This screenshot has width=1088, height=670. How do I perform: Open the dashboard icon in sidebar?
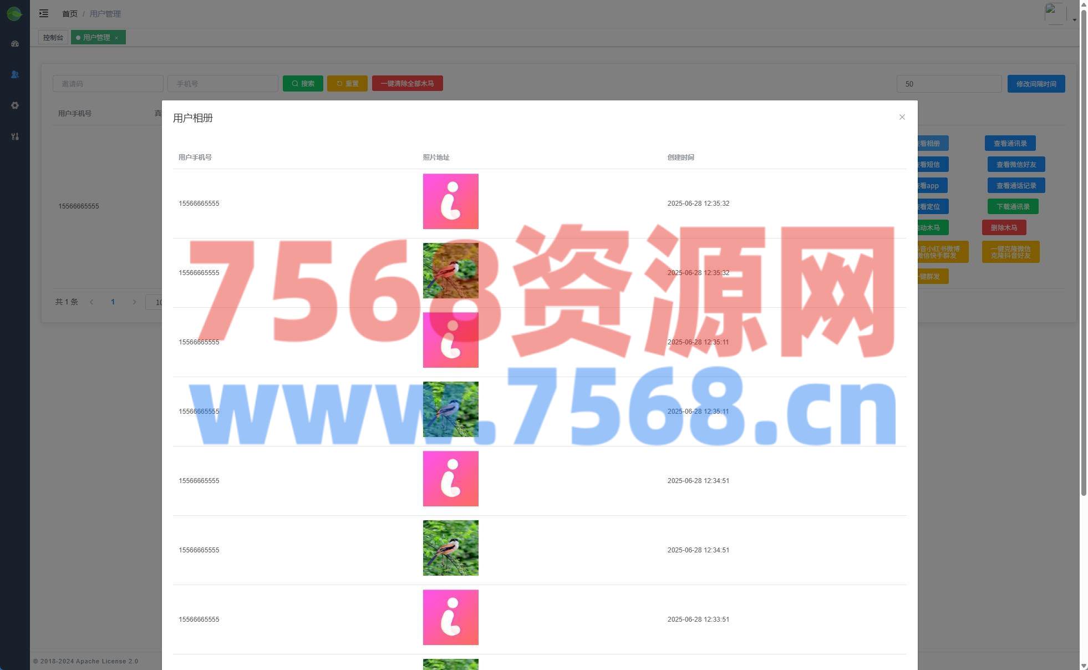pyautogui.click(x=15, y=44)
